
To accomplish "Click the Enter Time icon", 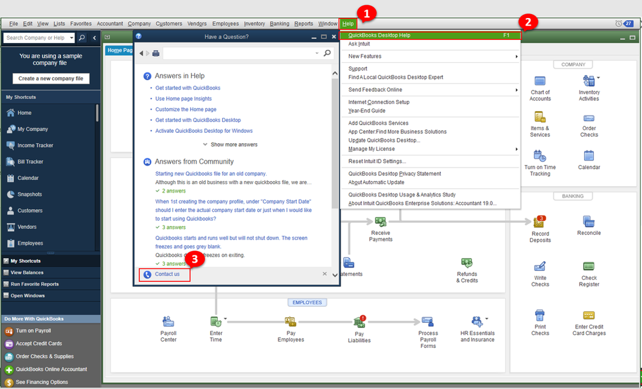I will (215, 322).
